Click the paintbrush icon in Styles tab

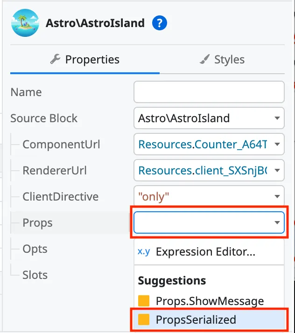[x=204, y=59]
